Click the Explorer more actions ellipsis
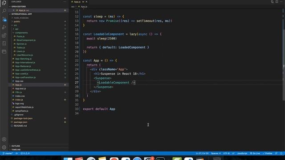The image size is (285, 160). tap(65, 2)
